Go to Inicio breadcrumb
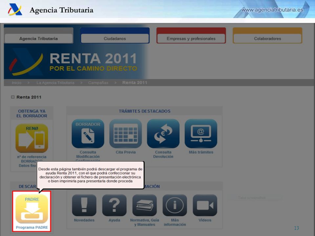The height and width of the screenshot is (236, 315). tap(17, 83)
